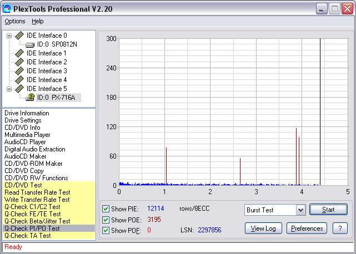Click the POE value 3195
Viewport: 356px width, 254px height.
tap(154, 220)
